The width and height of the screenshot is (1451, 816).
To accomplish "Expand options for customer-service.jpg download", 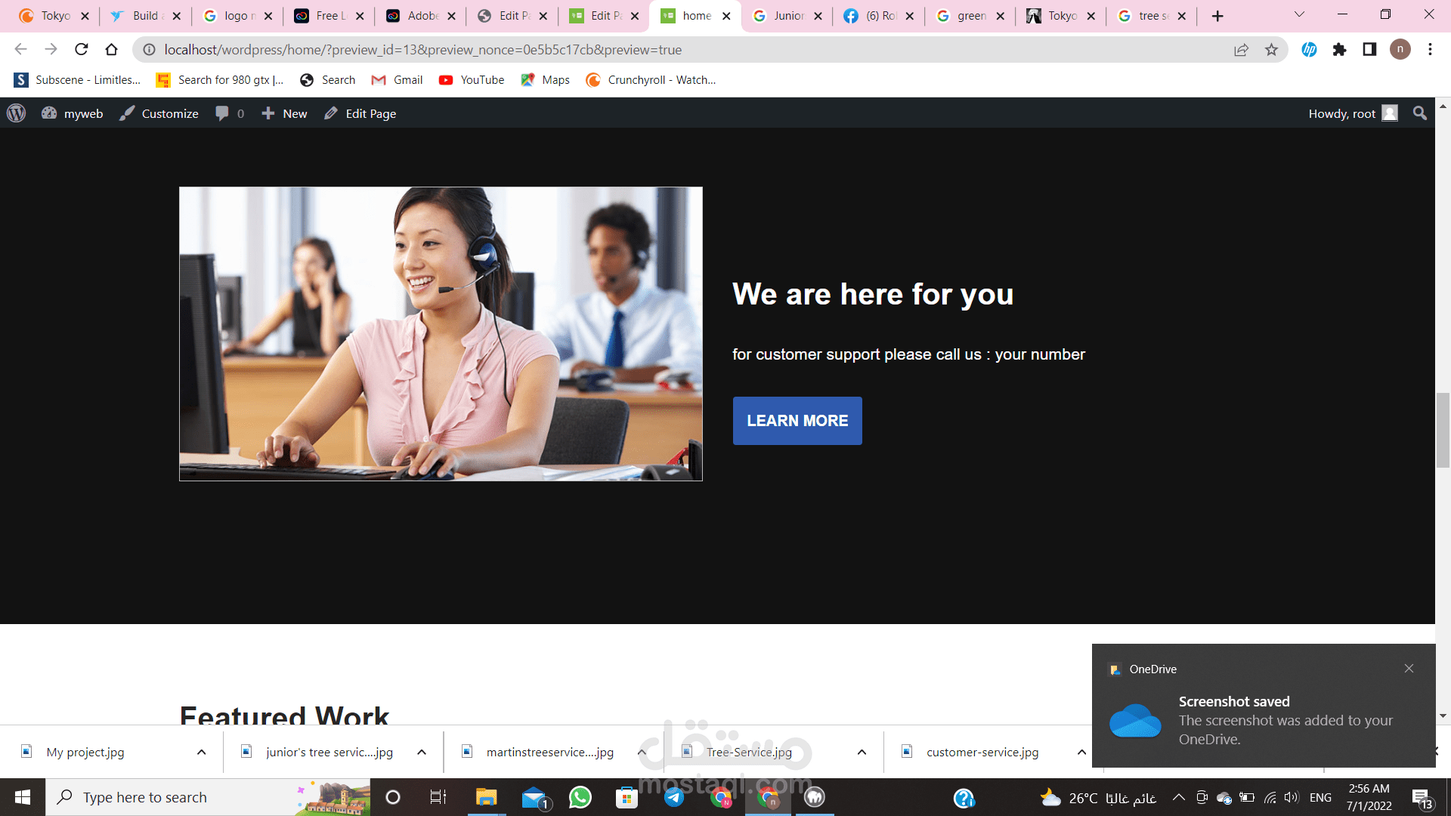I will click(x=1081, y=753).
